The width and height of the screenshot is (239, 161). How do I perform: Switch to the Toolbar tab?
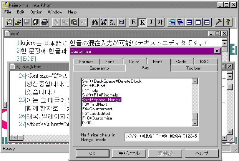(193, 68)
